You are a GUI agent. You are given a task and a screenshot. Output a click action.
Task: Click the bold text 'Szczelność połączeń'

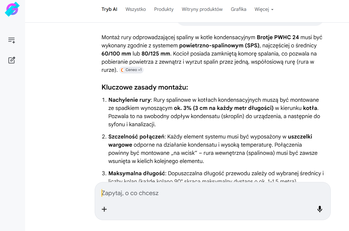[x=136, y=137]
